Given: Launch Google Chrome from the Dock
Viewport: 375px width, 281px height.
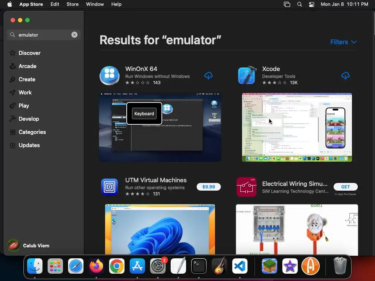Looking at the screenshot, I should pyautogui.click(x=117, y=266).
